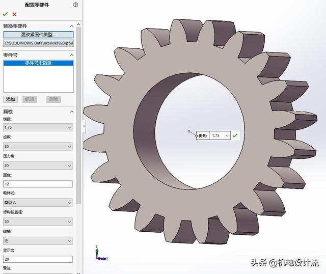This screenshot has width=326, height=274.
Task: Open the 模数 dropdown in the panel
Action: [x=38, y=127]
